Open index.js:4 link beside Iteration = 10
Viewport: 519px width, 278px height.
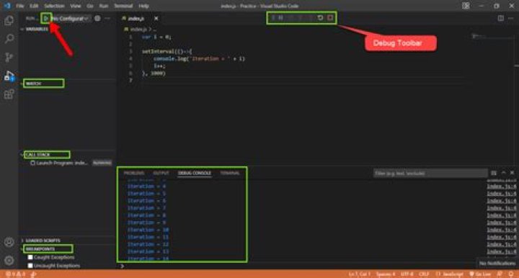502,230
